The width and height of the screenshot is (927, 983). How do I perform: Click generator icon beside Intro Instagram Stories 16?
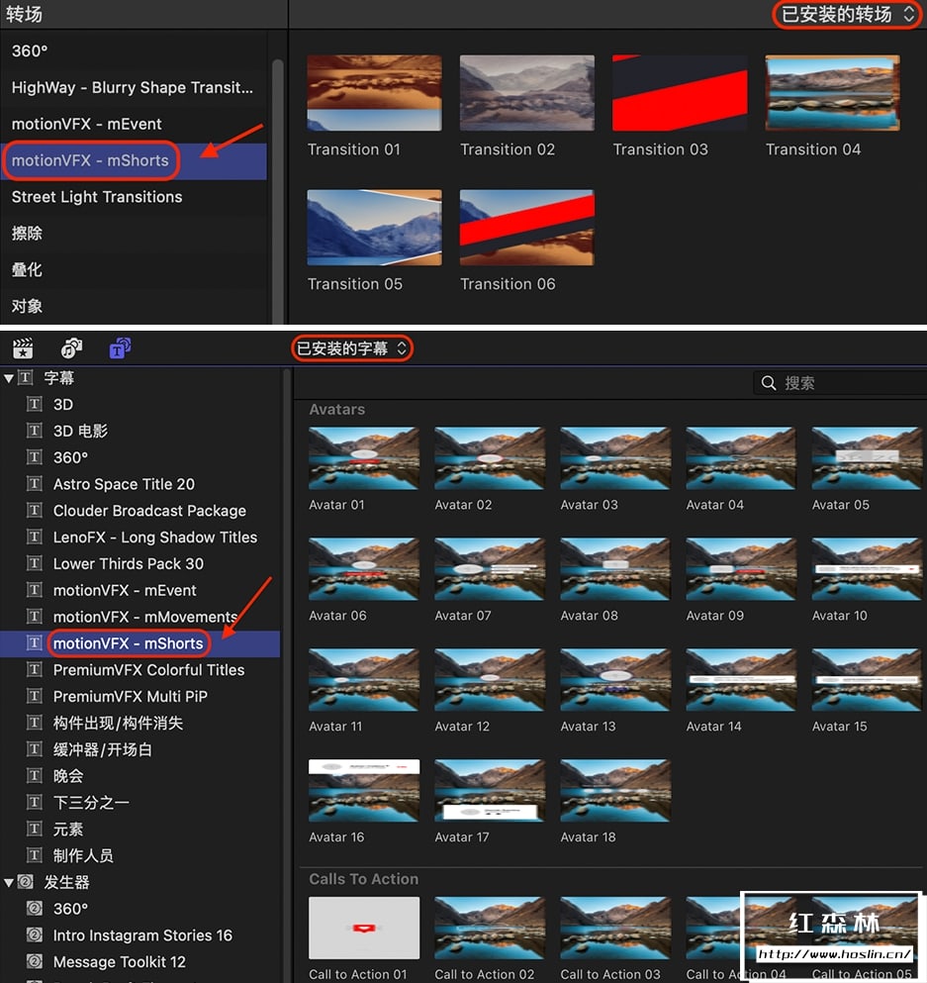click(x=35, y=935)
